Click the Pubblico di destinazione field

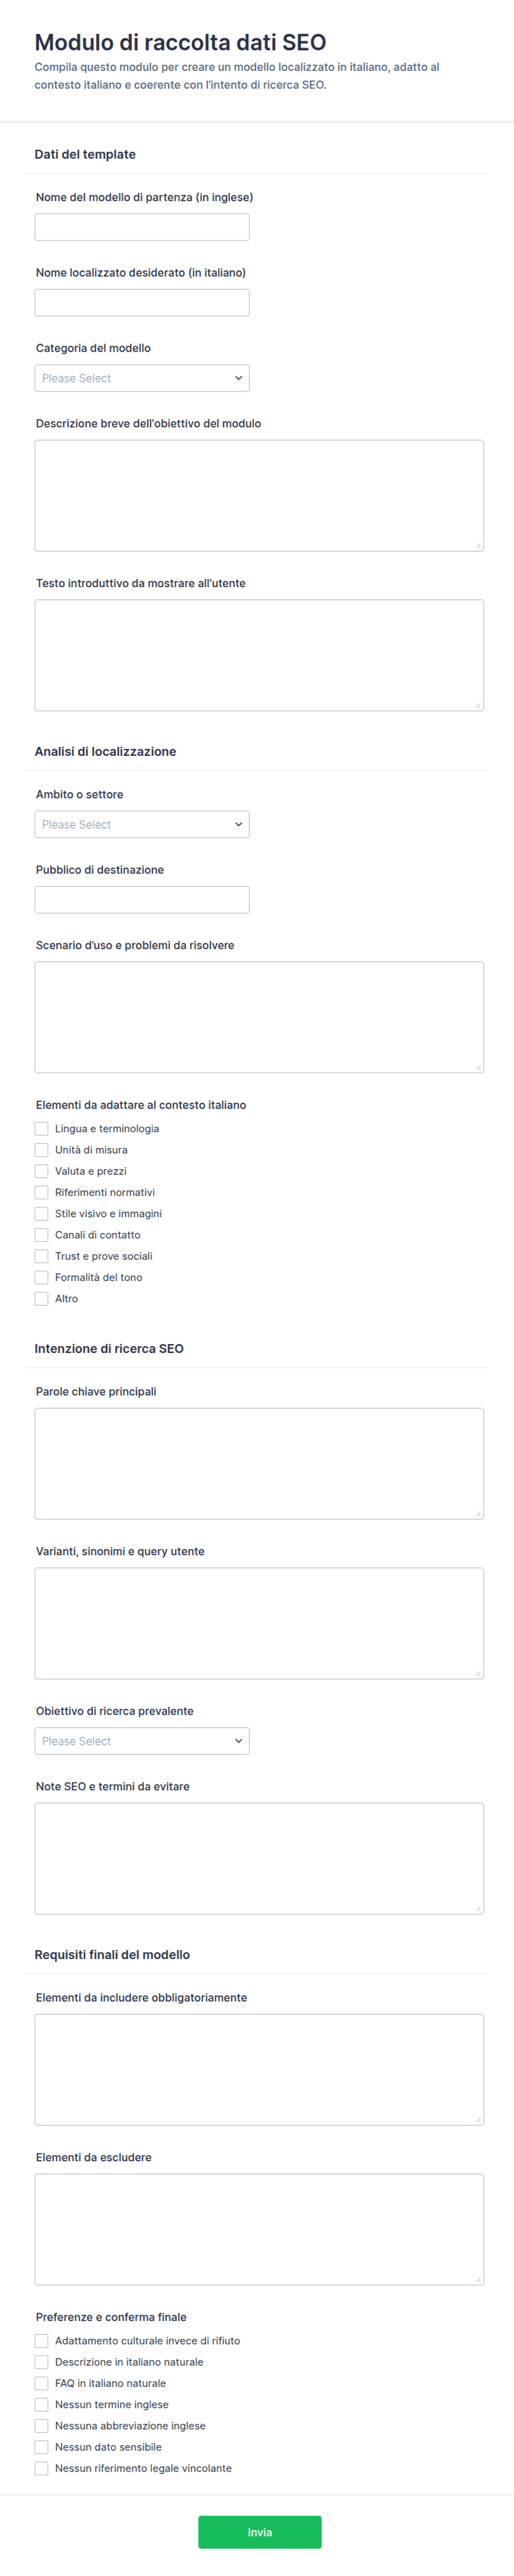(142, 899)
